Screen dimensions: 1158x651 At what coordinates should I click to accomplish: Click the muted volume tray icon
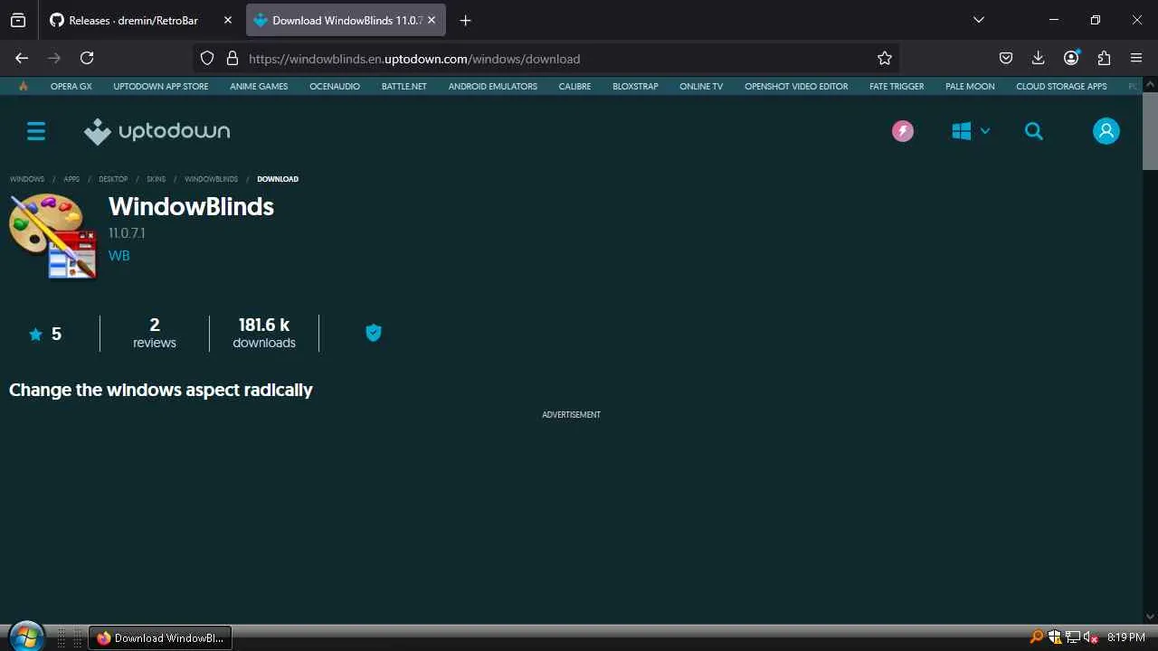pos(1091,637)
